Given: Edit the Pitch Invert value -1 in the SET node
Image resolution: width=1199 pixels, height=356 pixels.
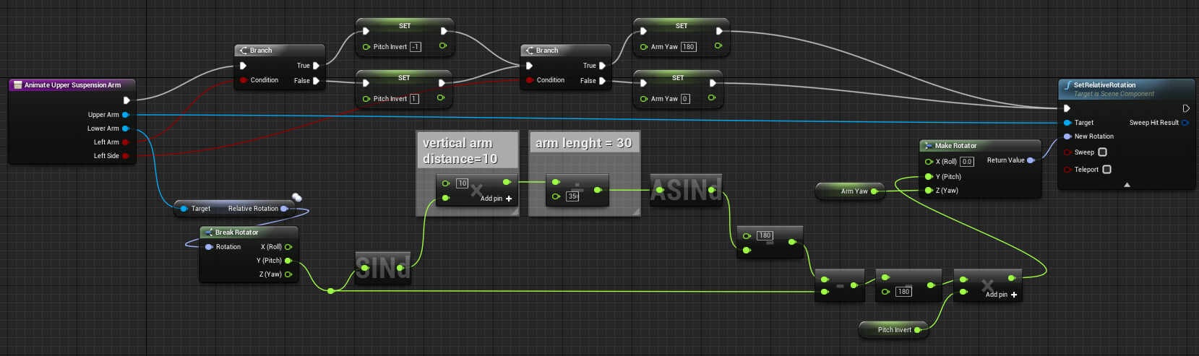Looking at the screenshot, I should click(416, 47).
